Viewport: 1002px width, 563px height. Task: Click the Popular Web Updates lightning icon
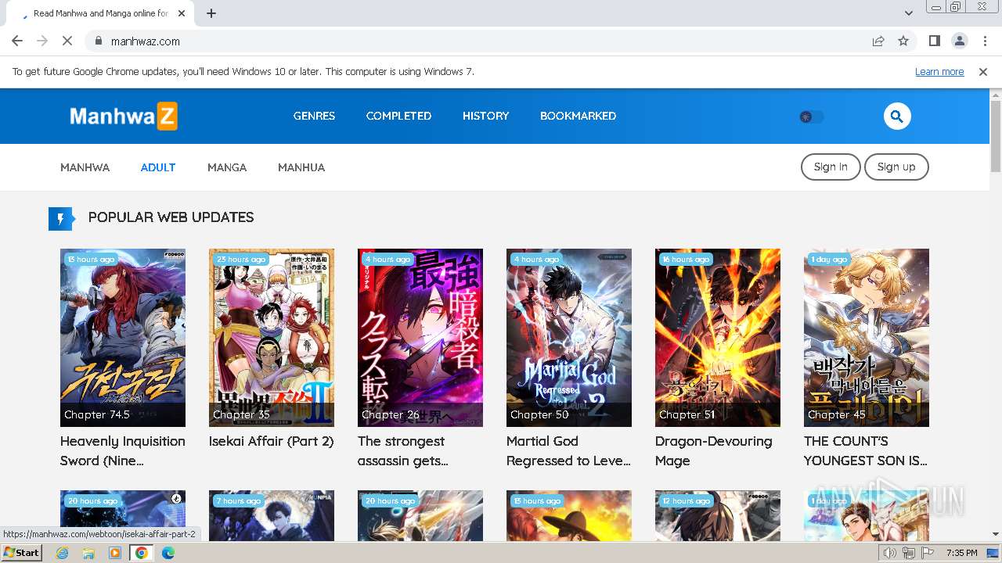[x=60, y=219]
